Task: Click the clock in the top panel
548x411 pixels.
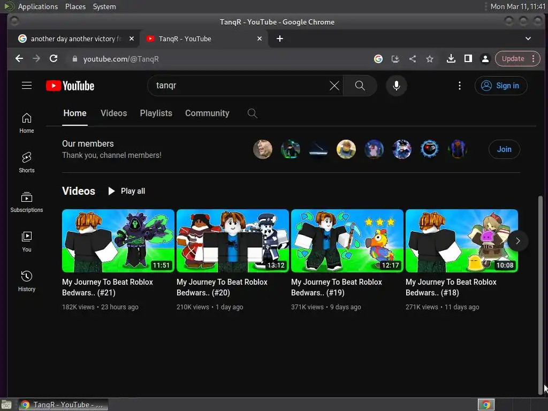Action: pyautogui.click(x=517, y=6)
